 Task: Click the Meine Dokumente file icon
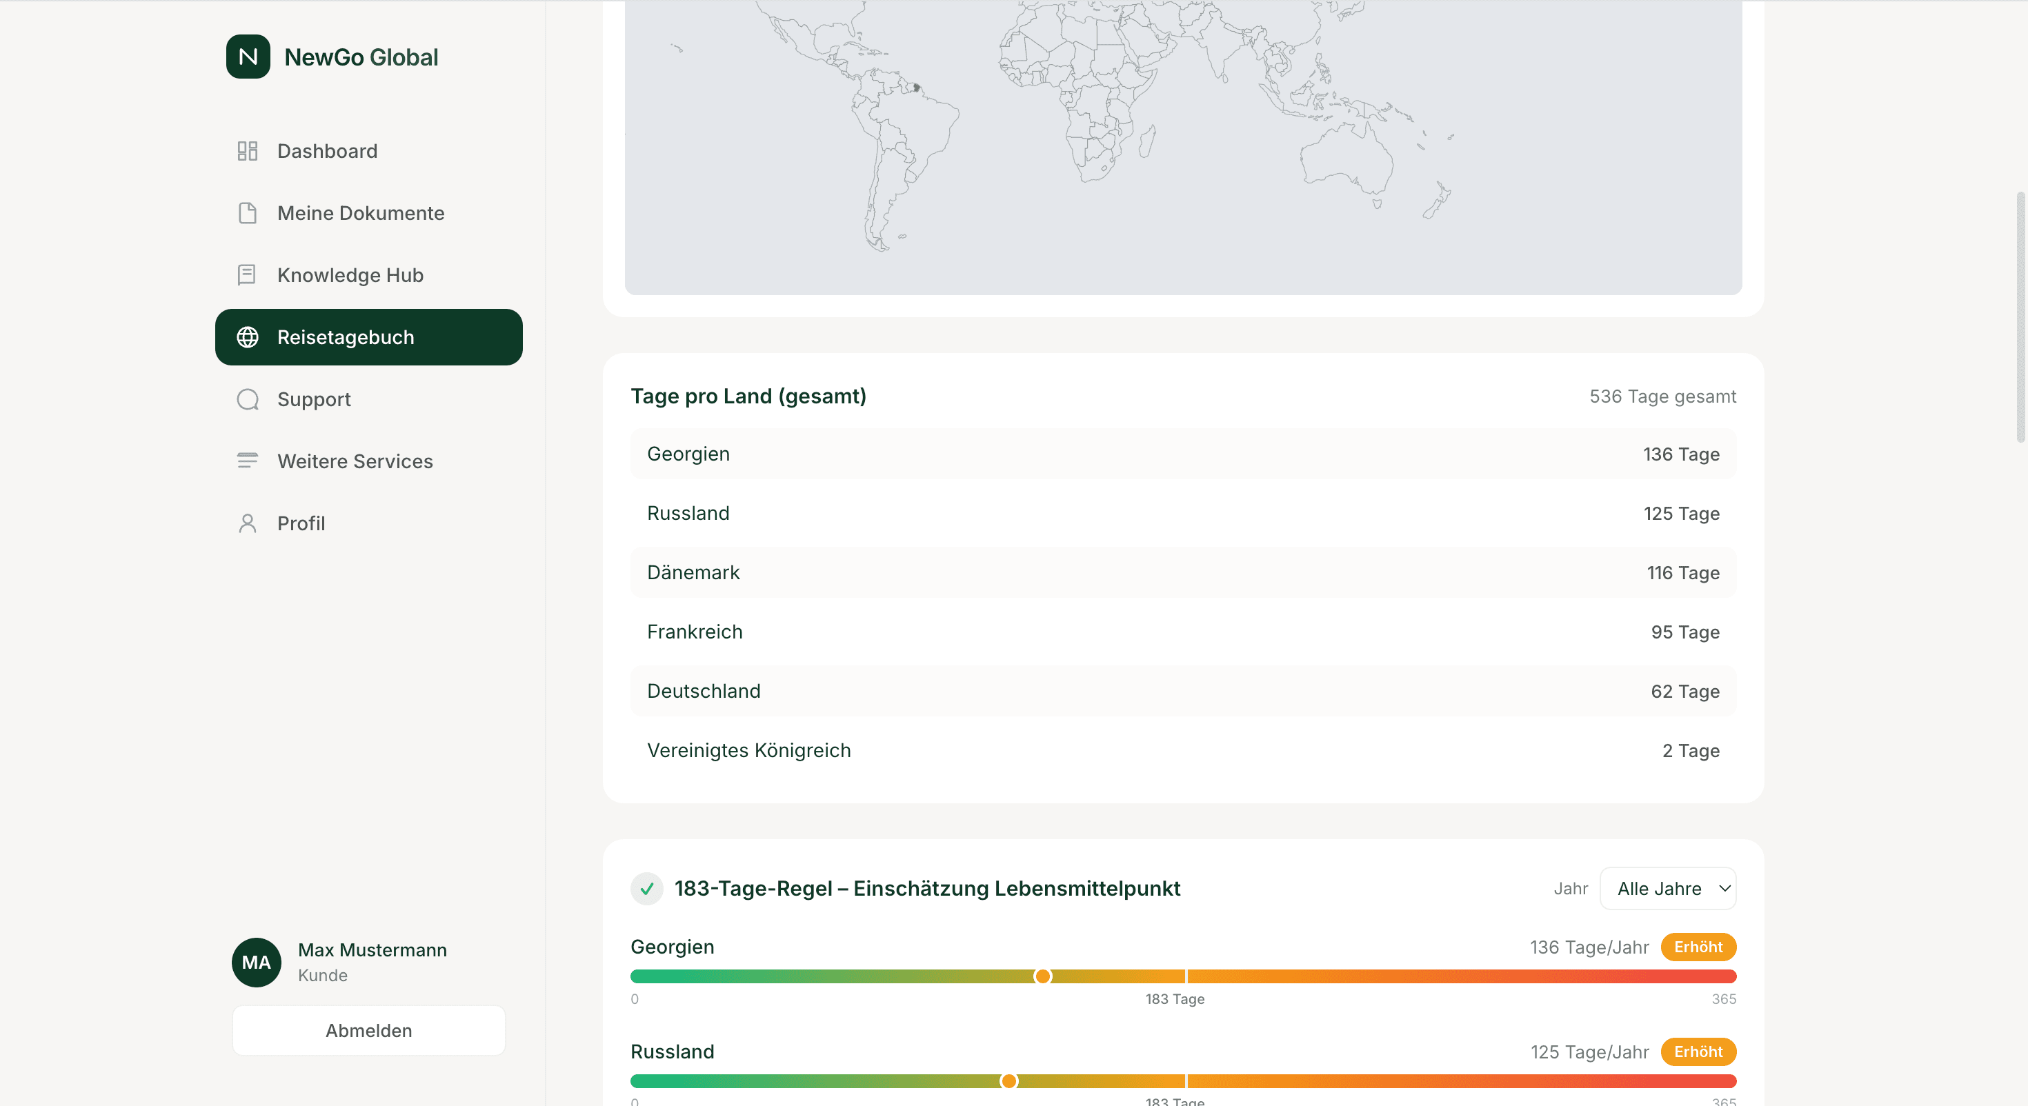[247, 213]
